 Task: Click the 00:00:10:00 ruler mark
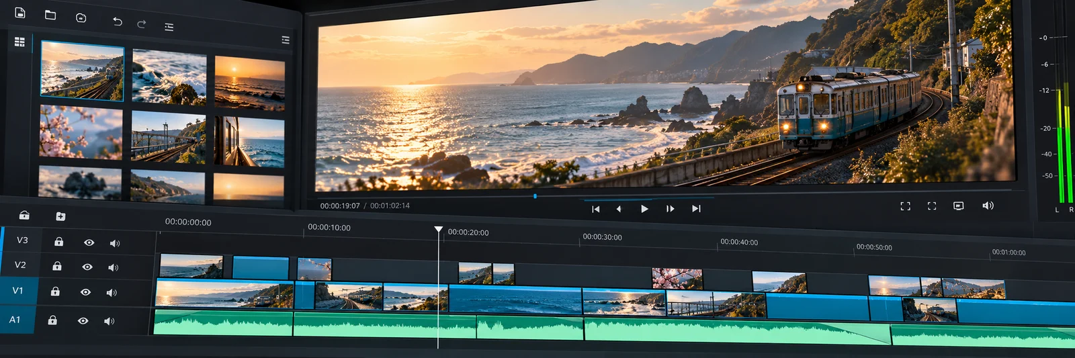tap(329, 228)
